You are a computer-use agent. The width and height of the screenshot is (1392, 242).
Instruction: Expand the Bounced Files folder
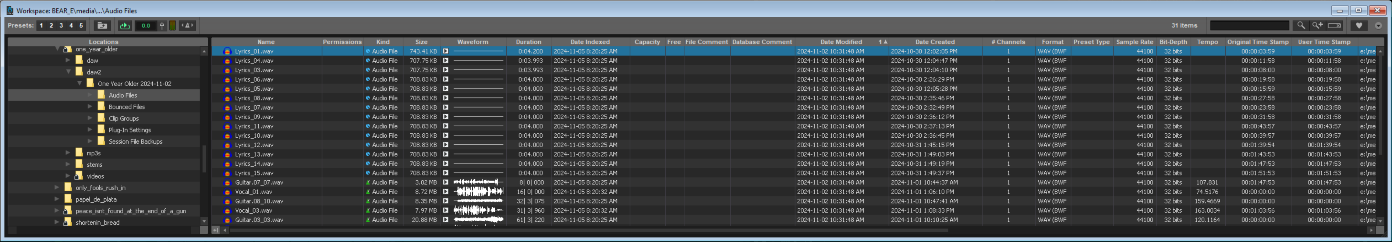tap(90, 107)
